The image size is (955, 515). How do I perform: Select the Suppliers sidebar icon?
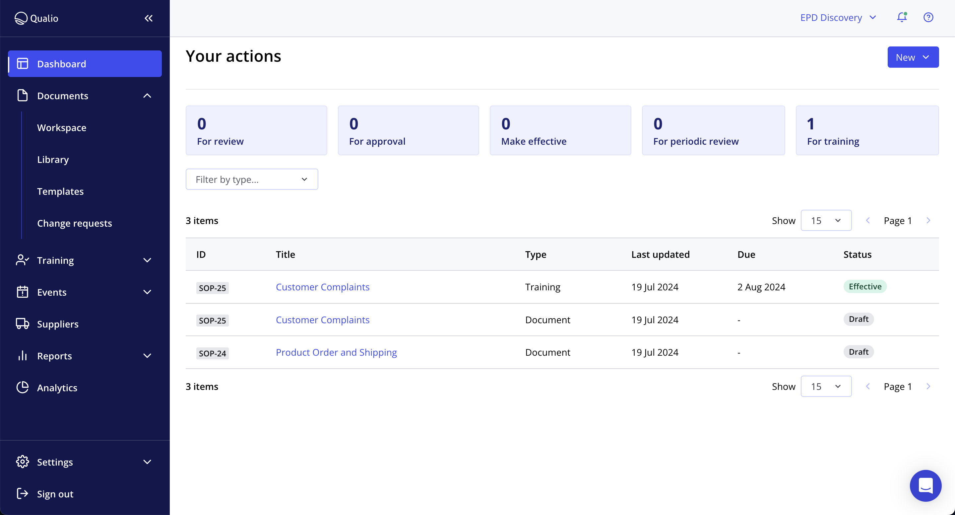[22, 324]
